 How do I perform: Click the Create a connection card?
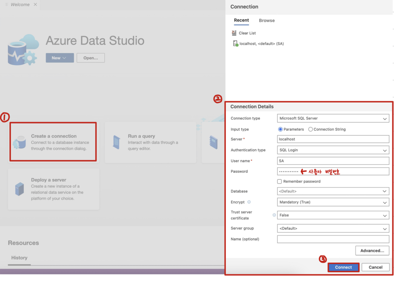(x=53, y=142)
